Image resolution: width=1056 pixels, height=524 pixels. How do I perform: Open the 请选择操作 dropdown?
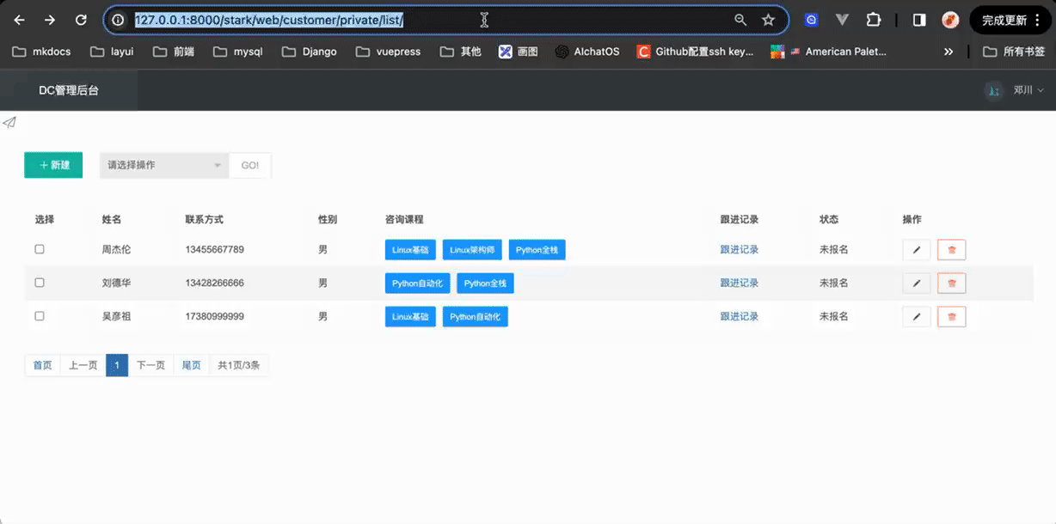(164, 165)
